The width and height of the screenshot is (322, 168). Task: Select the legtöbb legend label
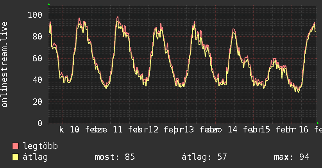click(x=40, y=146)
